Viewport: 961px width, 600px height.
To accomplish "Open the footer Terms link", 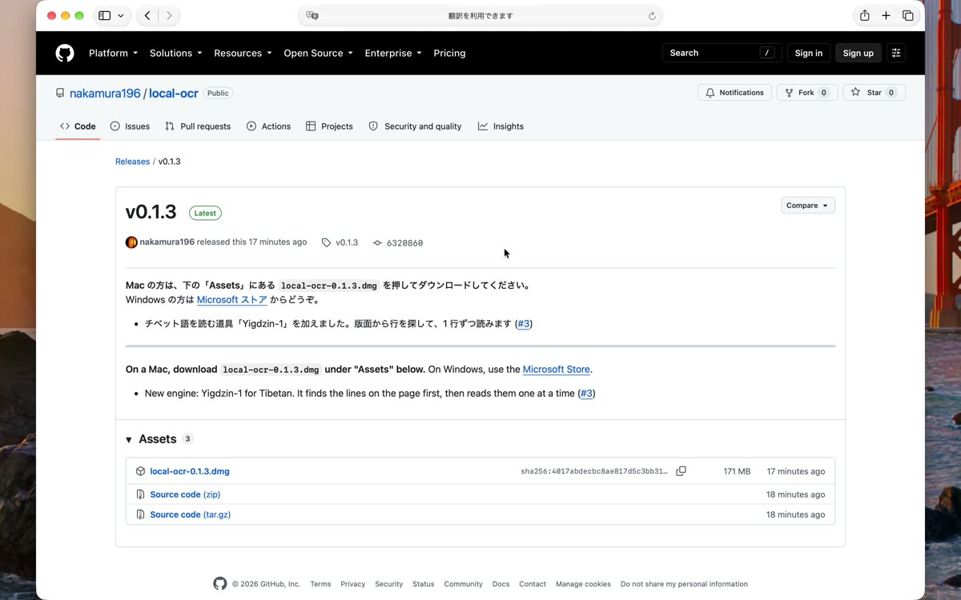I will (320, 584).
